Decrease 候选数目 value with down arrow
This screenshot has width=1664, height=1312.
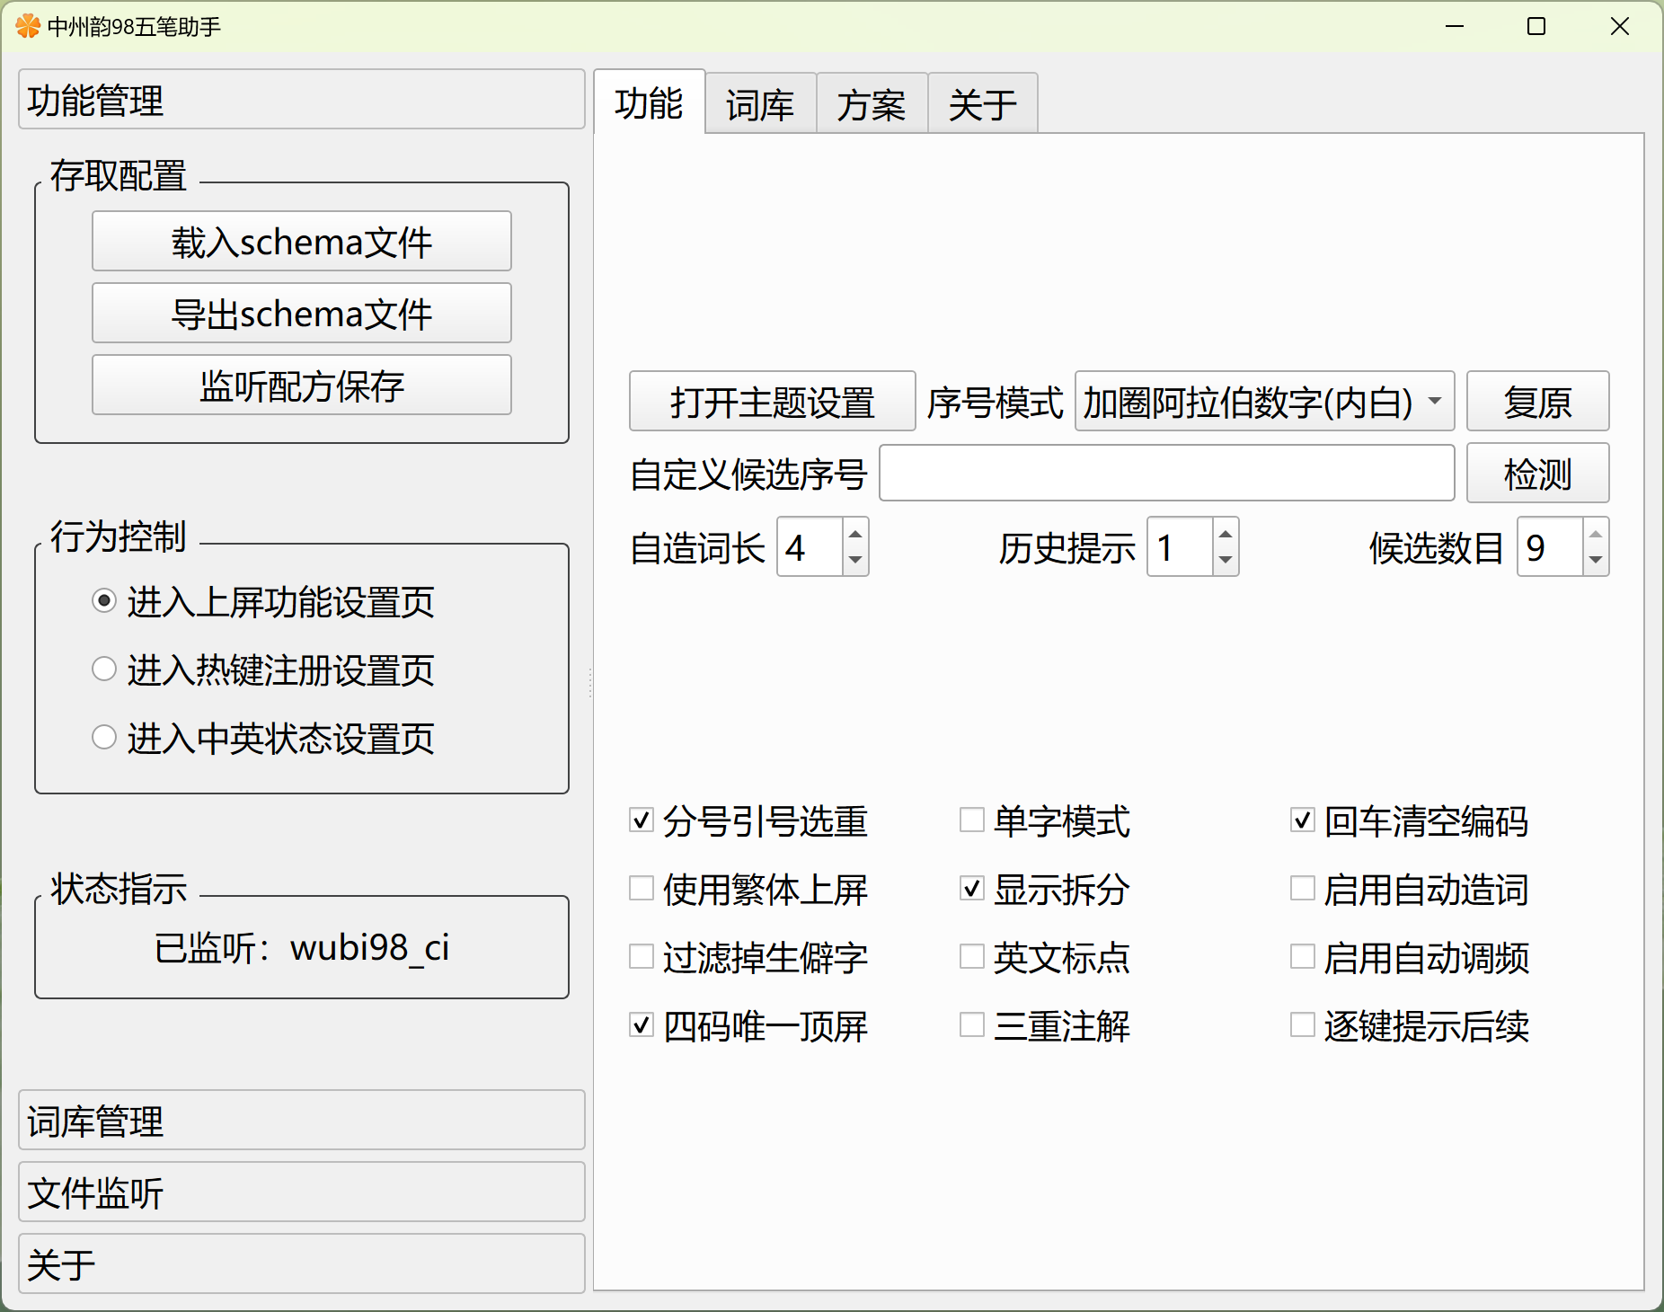1596,560
